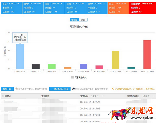Viewport: 156px width, 123px height.
Task: Click the light blue 0:00~1:00 bar
Action: pos(20,56)
